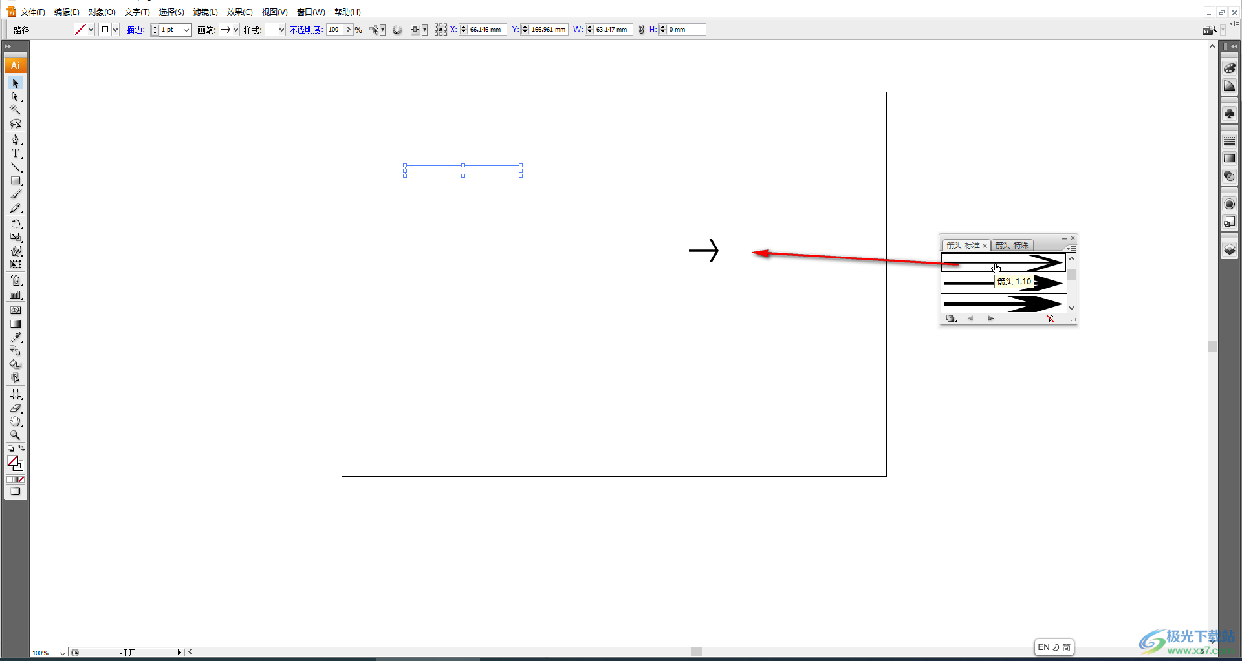Switch to the 箭头_特殊 tab

point(1012,246)
